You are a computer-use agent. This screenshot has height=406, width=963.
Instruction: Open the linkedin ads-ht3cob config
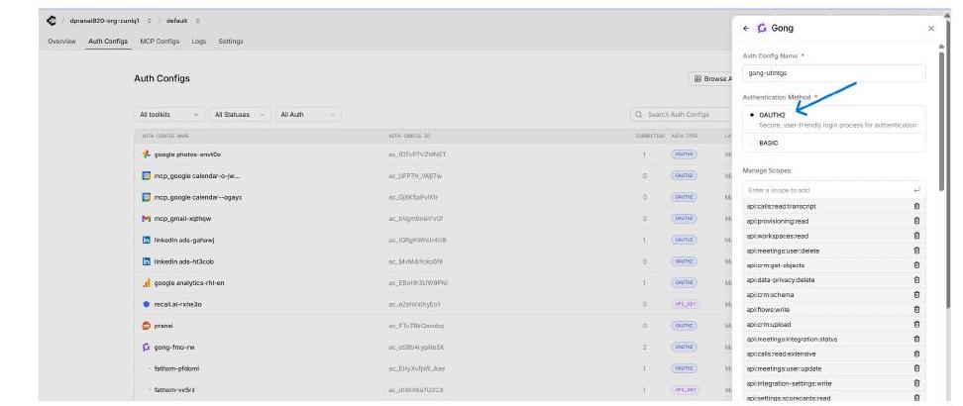[x=183, y=261]
